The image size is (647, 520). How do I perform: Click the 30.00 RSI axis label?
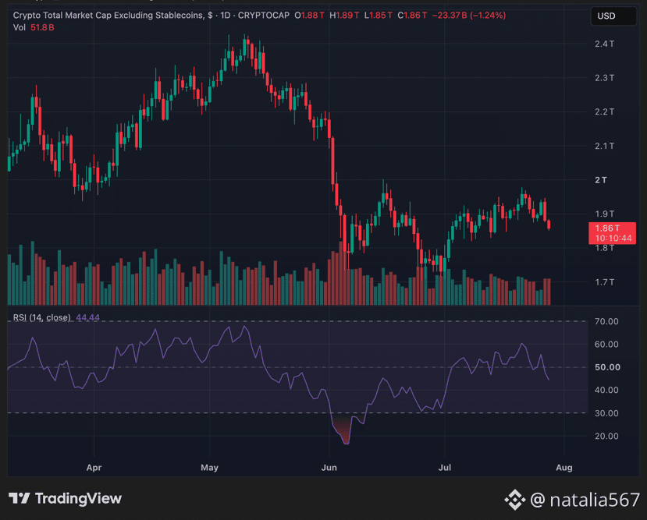click(606, 413)
